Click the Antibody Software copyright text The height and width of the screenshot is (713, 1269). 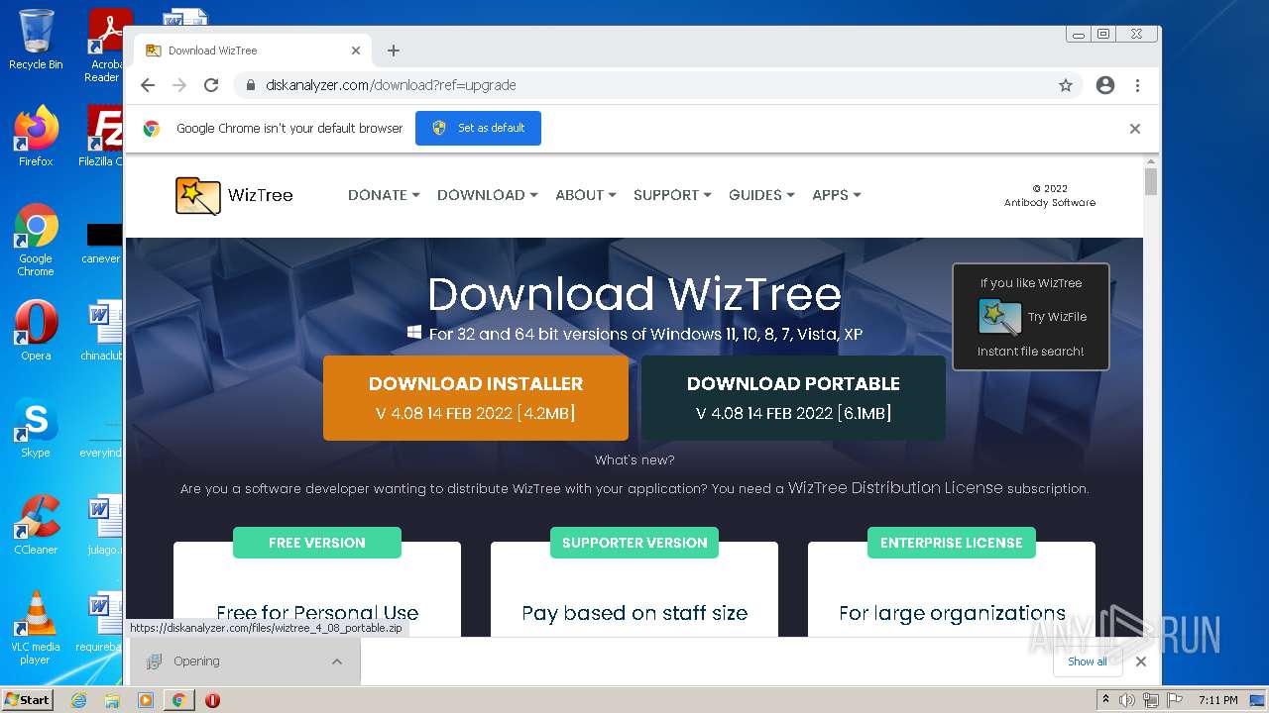(1050, 195)
